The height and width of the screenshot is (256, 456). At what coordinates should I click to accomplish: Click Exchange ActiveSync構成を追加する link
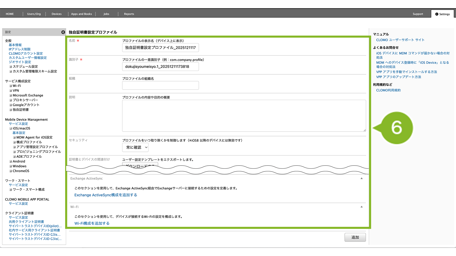pos(106,195)
